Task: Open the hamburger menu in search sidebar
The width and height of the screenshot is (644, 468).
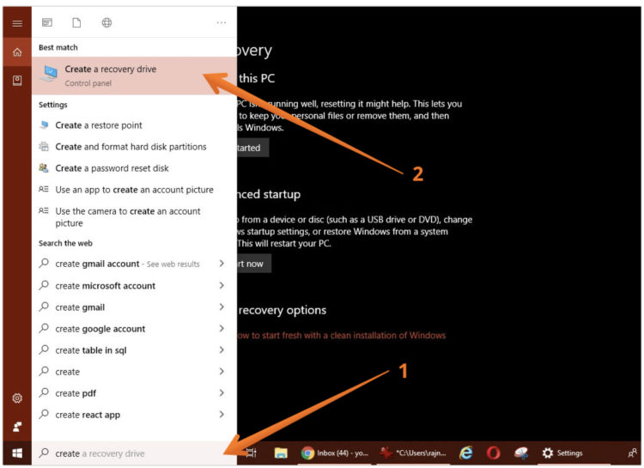Action: (17, 23)
